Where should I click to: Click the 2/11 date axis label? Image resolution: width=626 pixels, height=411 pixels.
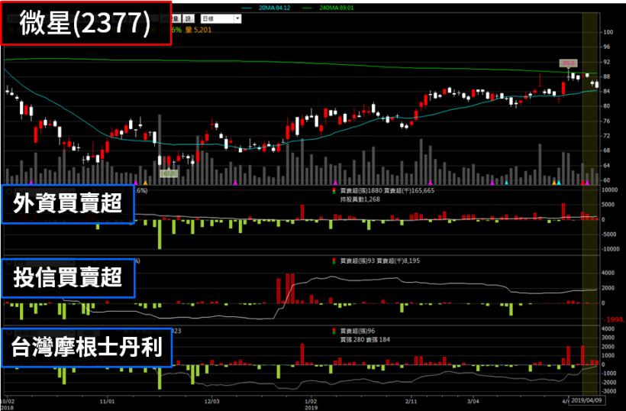pyautogui.click(x=411, y=400)
